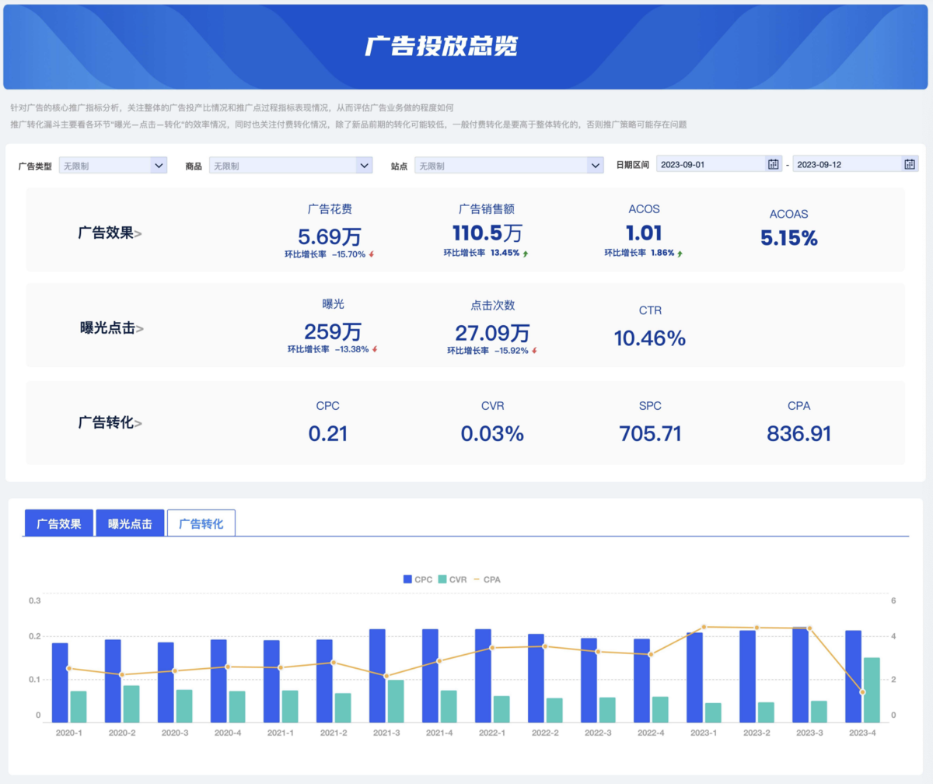
Task: Toggle the CVR series in chart legend
Action: click(x=452, y=579)
